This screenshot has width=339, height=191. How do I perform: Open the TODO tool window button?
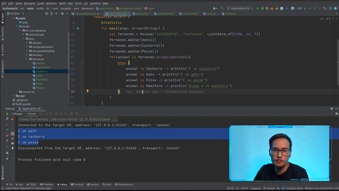point(31,185)
